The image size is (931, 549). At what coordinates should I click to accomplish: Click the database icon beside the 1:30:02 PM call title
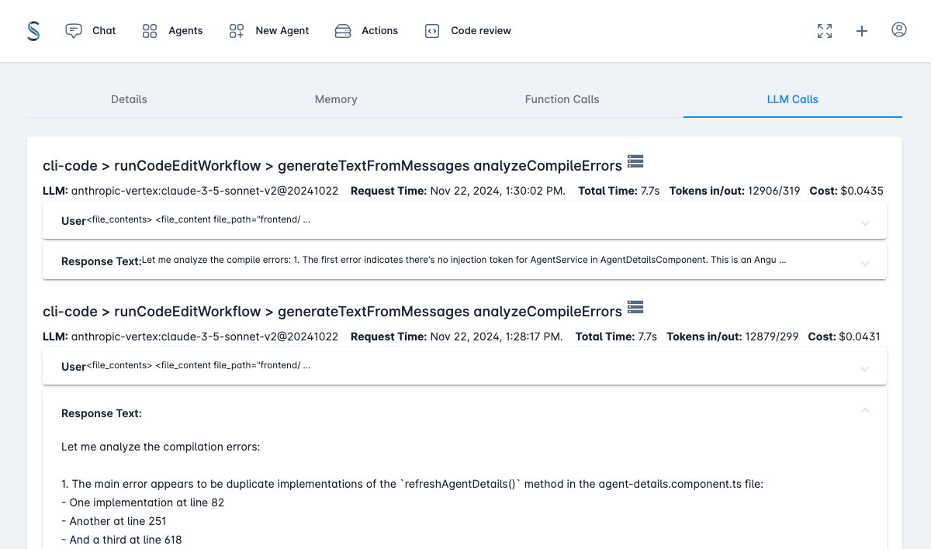[x=635, y=161]
